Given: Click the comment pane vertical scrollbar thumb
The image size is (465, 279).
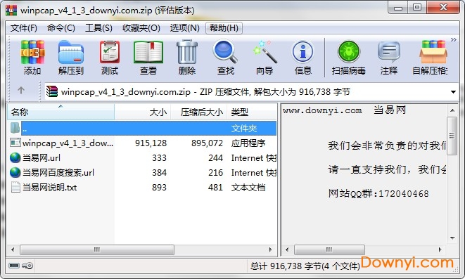Looking at the screenshot, I should tap(452, 136).
